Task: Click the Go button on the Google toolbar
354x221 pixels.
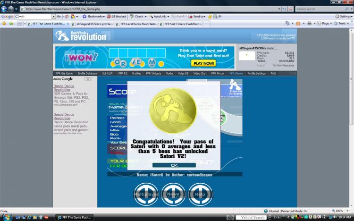Action: coord(59,17)
